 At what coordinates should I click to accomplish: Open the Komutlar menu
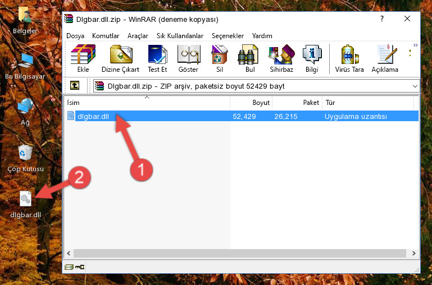tap(106, 36)
